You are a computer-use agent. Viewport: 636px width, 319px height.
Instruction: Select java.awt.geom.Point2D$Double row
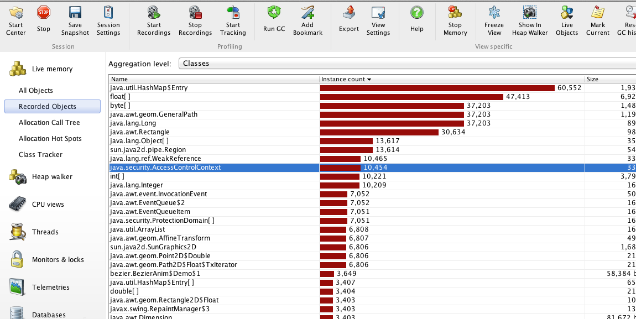click(x=372, y=256)
